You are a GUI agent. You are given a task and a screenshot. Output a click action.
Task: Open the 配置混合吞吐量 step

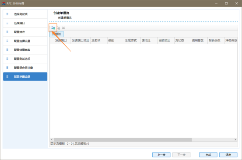[25, 68]
